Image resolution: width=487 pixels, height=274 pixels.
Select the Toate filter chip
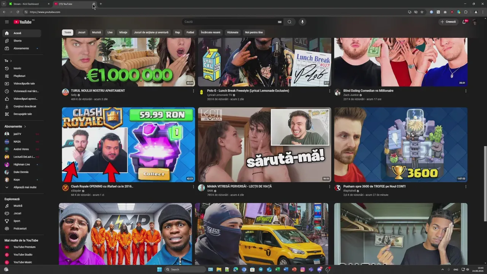[x=68, y=32]
